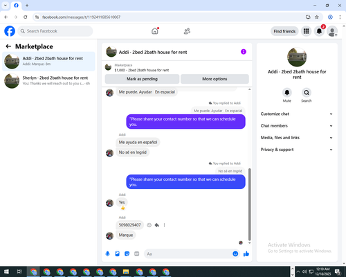Open the Home feed icon

click(x=155, y=31)
